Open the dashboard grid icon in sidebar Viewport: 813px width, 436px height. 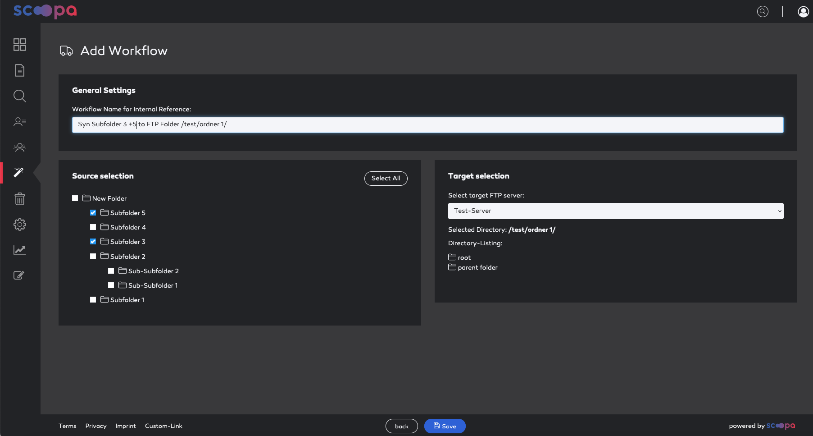tap(20, 45)
